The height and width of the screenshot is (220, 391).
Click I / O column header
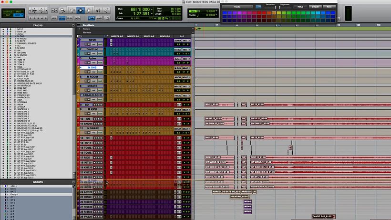[x=182, y=36]
